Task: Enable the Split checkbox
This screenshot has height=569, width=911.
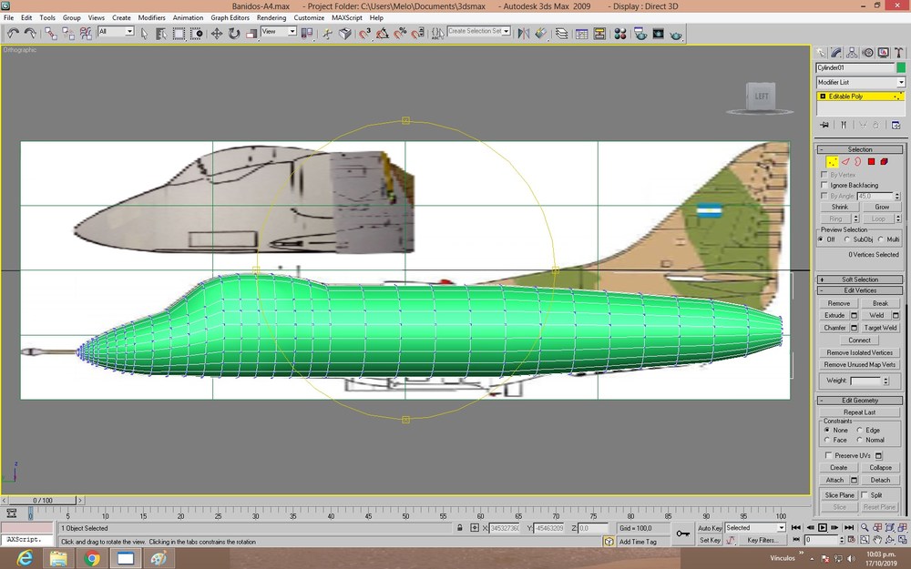Action: [864, 494]
